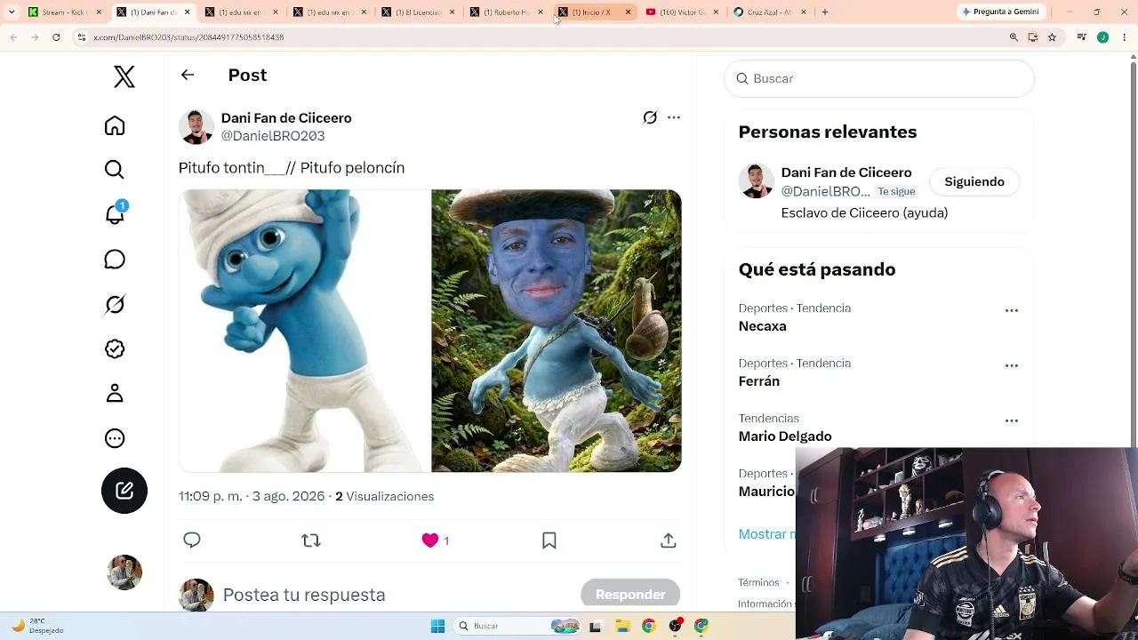The width and height of the screenshot is (1138, 640).
Task: Click the Términos footer link
Action: (758, 583)
